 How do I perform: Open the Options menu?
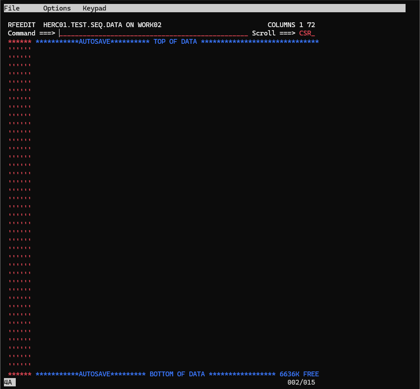coord(57,8)
